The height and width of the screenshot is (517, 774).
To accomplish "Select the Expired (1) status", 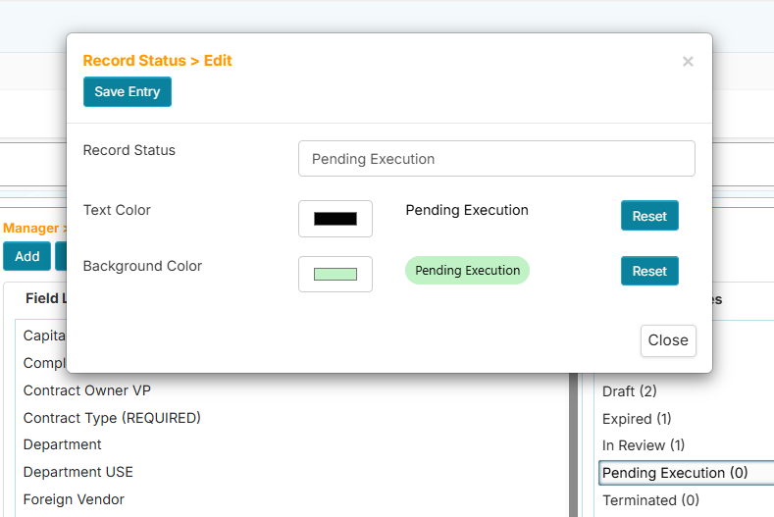I will 637,419.
